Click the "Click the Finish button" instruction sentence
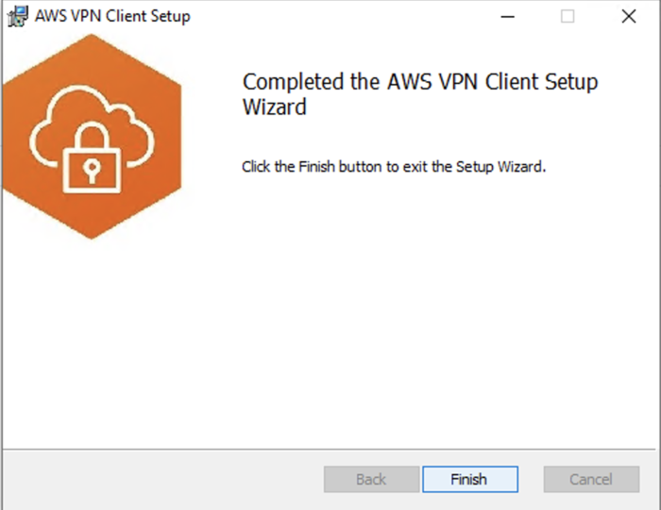This screenshot has height=510, width=661. [x=394, y=167]
